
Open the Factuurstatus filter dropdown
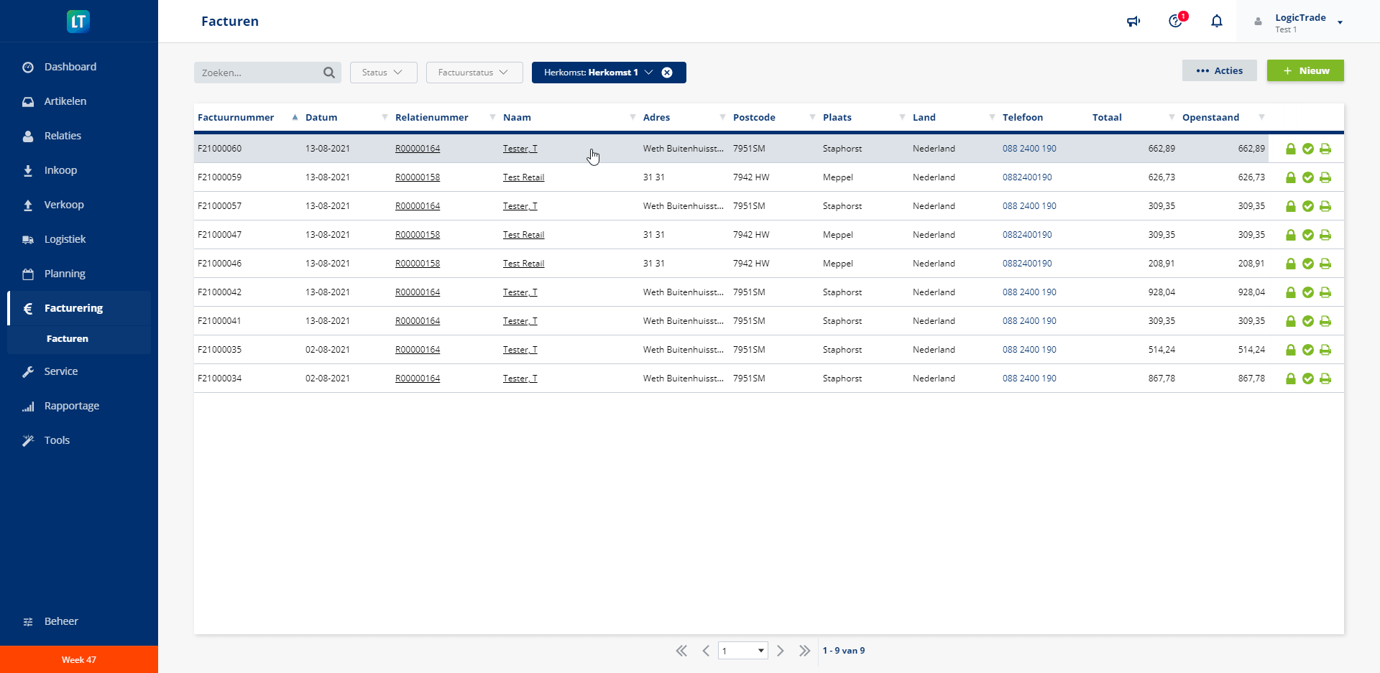pyautogui.click(x=474, y=73)
